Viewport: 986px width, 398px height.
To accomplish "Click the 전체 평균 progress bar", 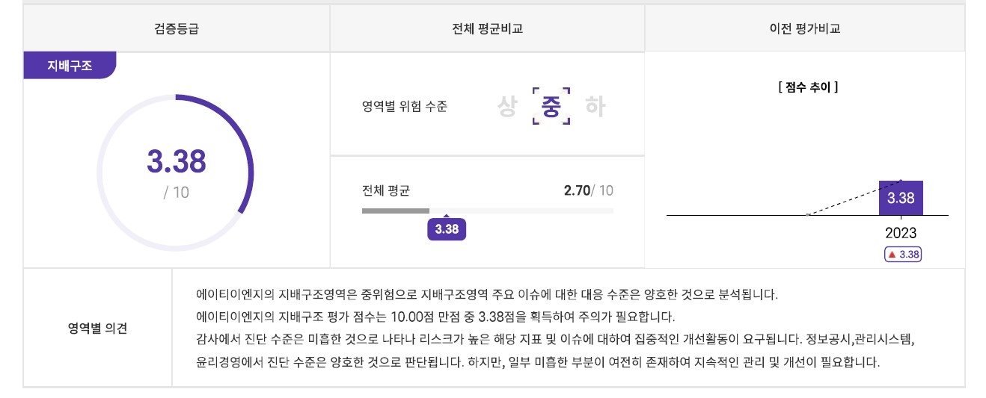I will point(487,211).
